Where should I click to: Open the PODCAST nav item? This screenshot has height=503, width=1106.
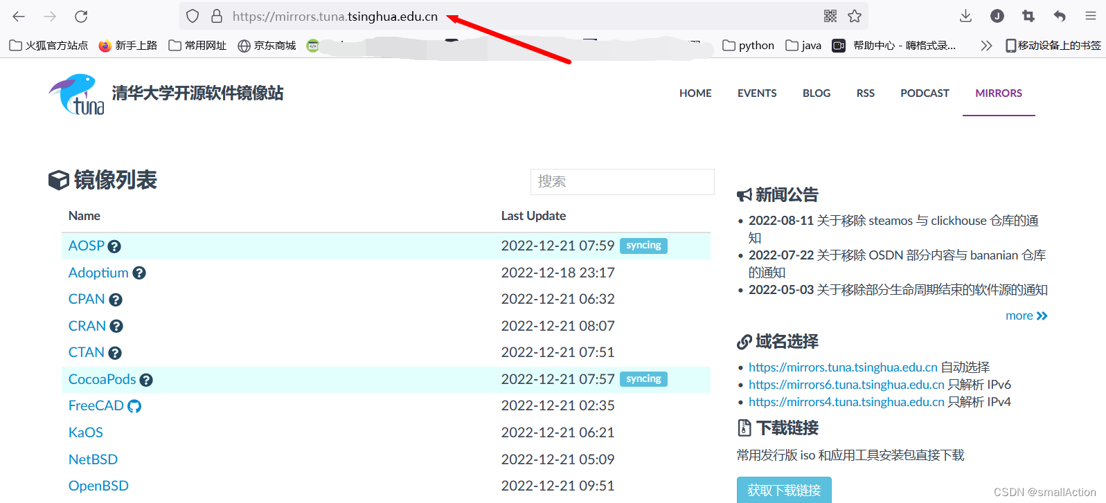[925, 93]
